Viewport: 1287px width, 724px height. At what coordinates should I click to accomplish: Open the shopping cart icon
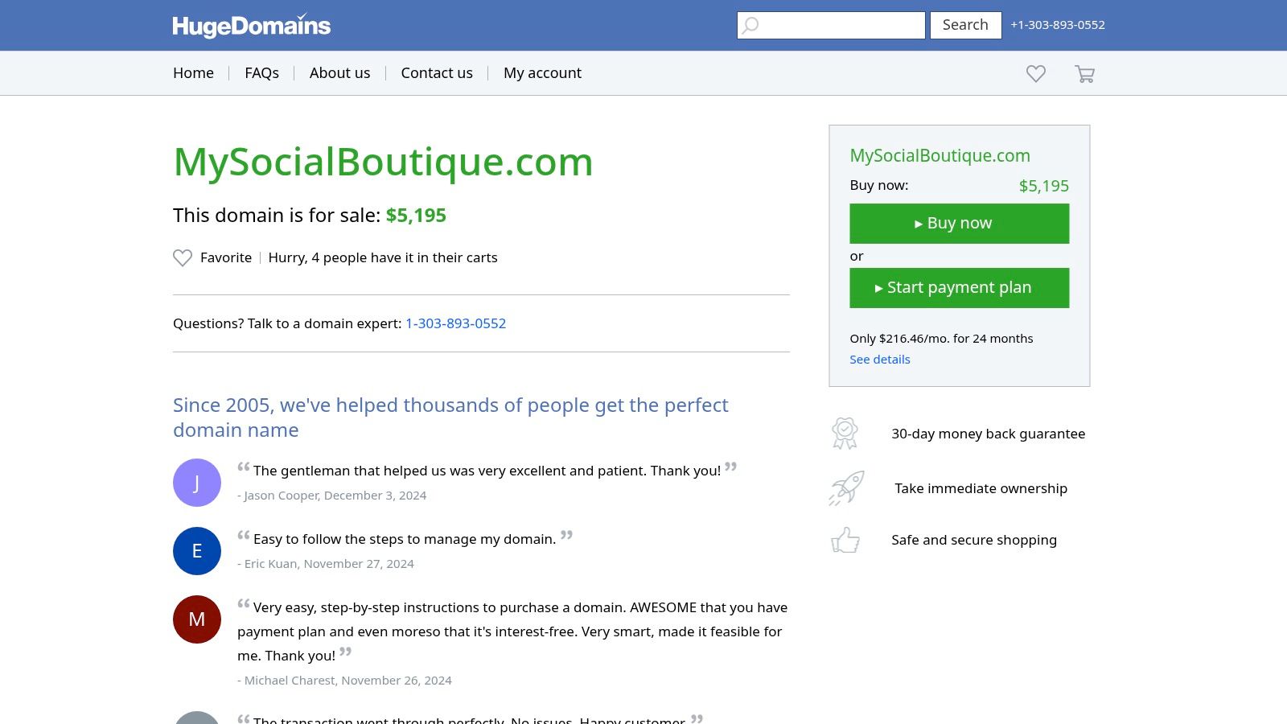coord(1084,73)
